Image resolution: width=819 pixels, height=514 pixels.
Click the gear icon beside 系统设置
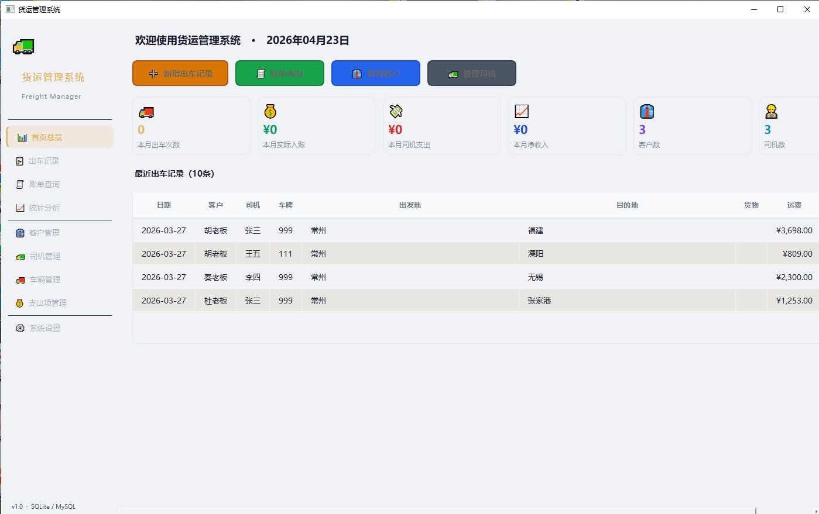[x=20, y=329]
